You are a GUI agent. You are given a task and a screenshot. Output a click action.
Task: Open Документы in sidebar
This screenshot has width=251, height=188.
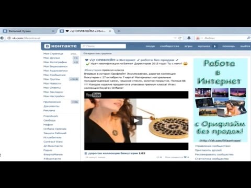pos(51,106)
